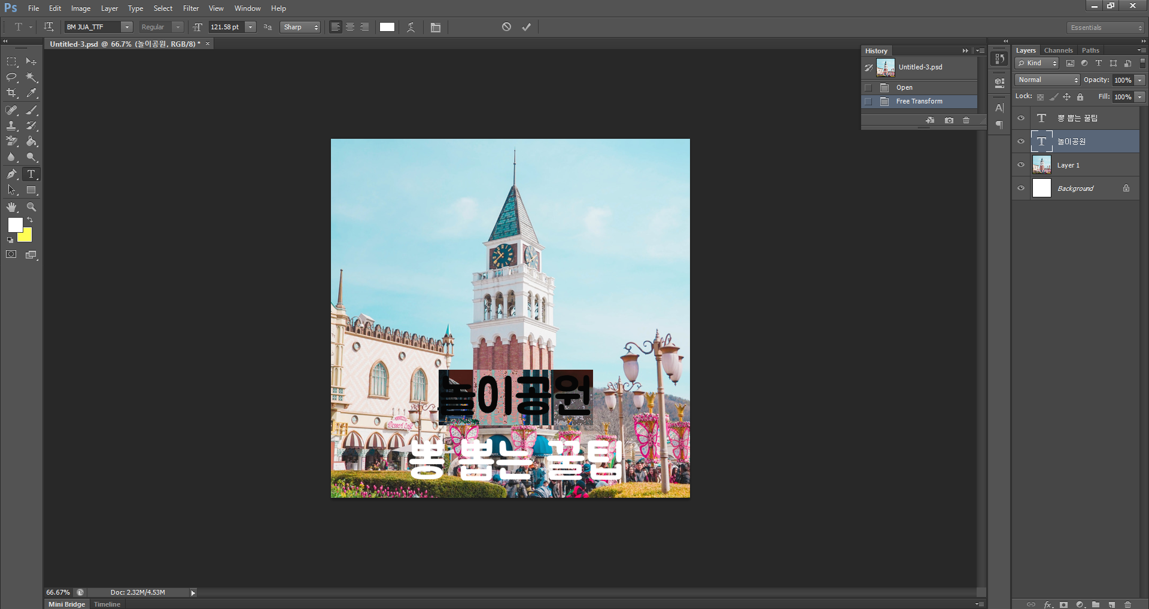Open the blend mode Normal dropdown

click(1047, 80)
